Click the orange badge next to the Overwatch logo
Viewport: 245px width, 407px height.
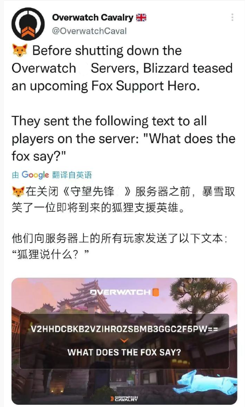pyautogui.click(x=155, y=292)
